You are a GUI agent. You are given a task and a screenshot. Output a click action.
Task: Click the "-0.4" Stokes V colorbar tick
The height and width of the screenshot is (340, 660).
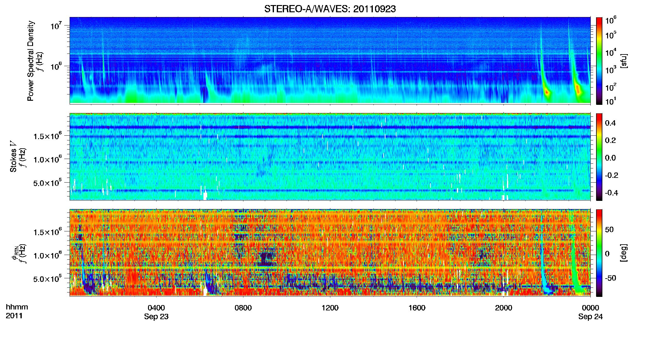pyautogui.click(x=612, y=193)
